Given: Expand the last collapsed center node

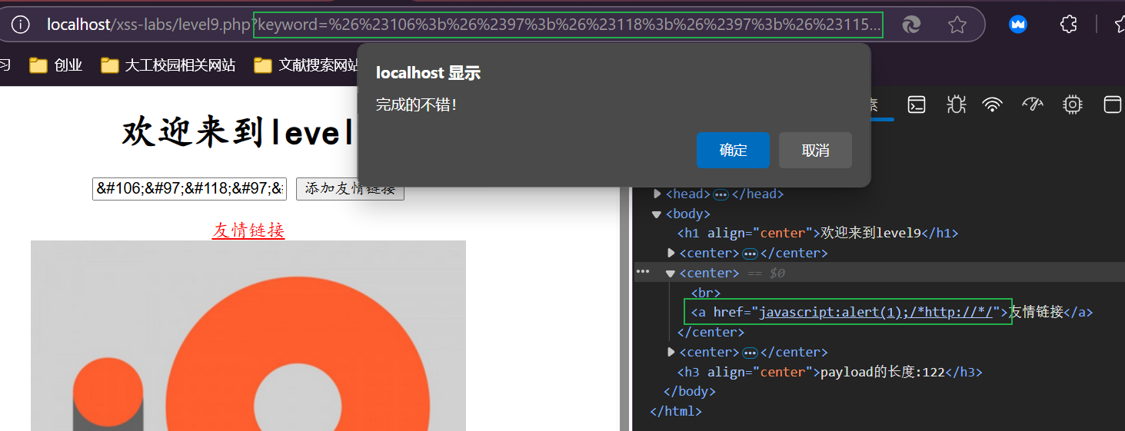Looking at the screenshot, I should [x=671, y=352].
